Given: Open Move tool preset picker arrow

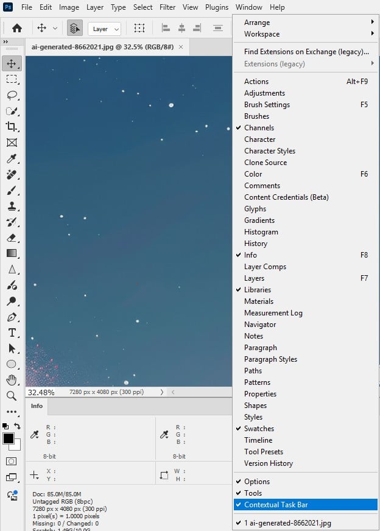Looking at the screenshot, I should pyautogui.click(x=55, y=28).
